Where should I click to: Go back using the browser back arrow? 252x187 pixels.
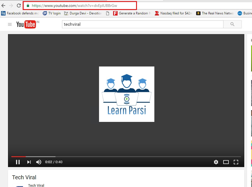click(x=3, y=6)
